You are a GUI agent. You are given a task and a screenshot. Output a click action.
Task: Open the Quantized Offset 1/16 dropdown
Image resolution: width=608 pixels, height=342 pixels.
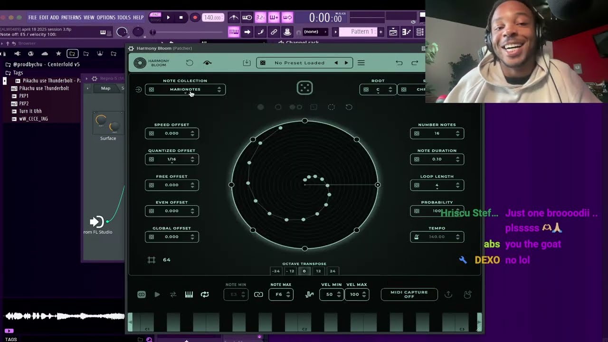[172, 159]
